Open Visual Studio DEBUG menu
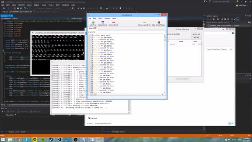252x142 pixels. (37, 5)
